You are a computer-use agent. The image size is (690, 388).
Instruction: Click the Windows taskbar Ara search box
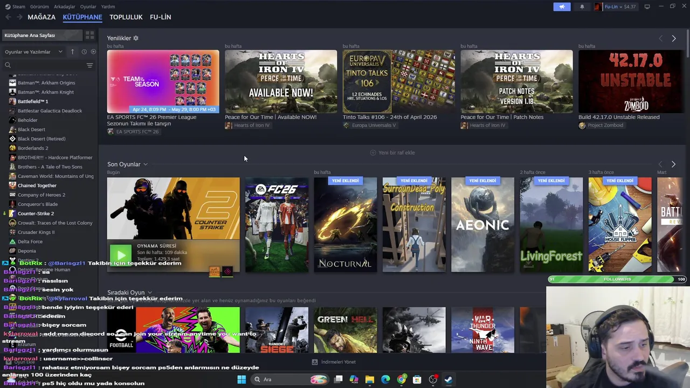tap(290, 379)
